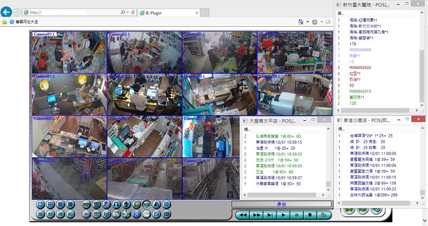Screen dimensions: 428x226
Task: Click the rewind playback button
Action: (x=243, y=214)
